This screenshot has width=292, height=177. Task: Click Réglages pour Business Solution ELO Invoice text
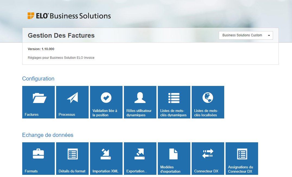point(61,58)
